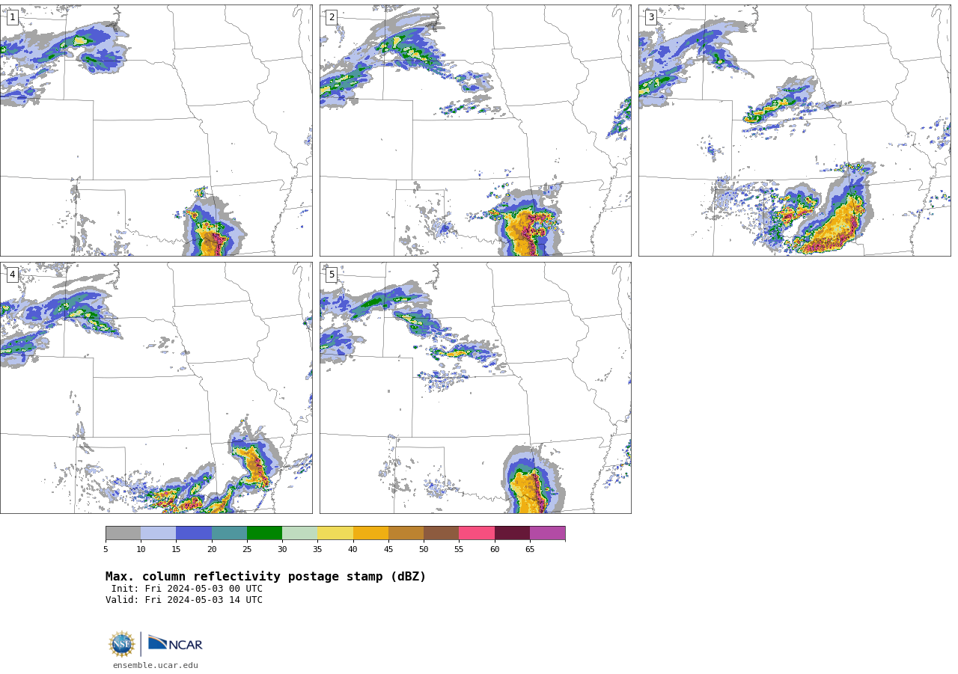Select the brown 50-55 dBZ swatch
This screenshot has height=674, width=958.
441,533
